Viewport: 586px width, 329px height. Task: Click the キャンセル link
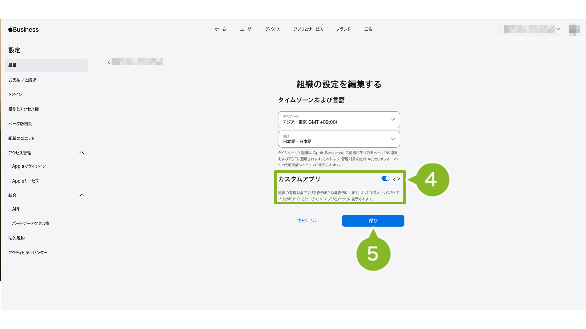pos(307,221)
